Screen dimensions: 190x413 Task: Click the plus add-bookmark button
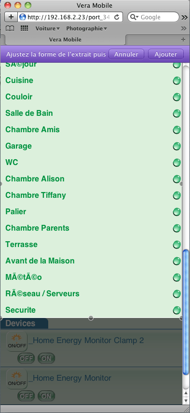coord(11,17)
